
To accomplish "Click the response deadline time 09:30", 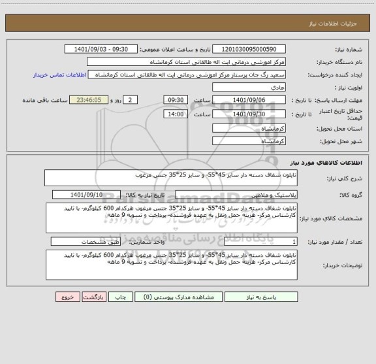I will coord(176,100).
